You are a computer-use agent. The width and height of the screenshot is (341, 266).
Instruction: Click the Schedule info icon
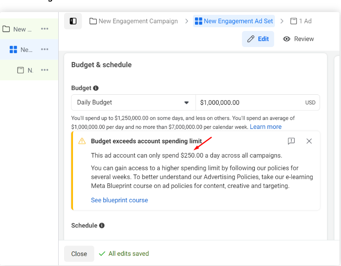pyautogui.click(x=102, y=226)
